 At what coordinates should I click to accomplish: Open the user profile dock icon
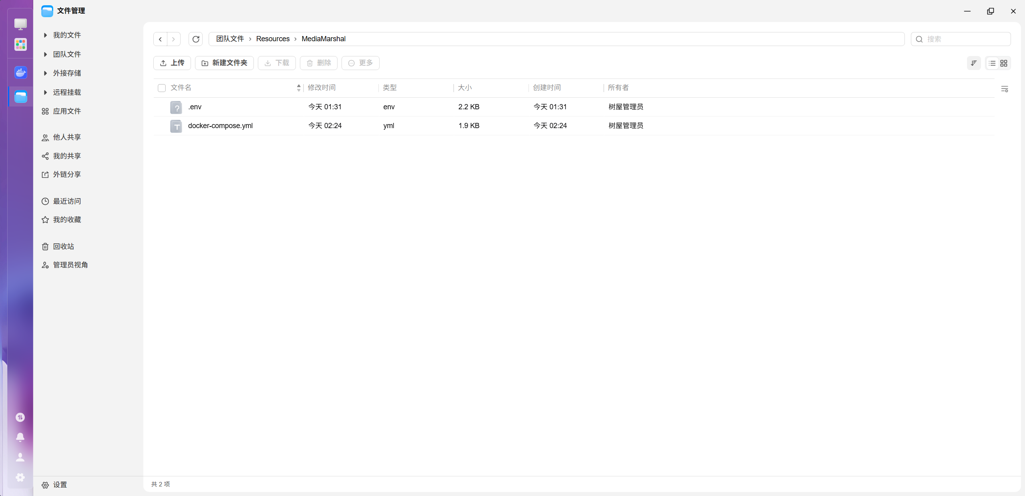click(20, 457)
